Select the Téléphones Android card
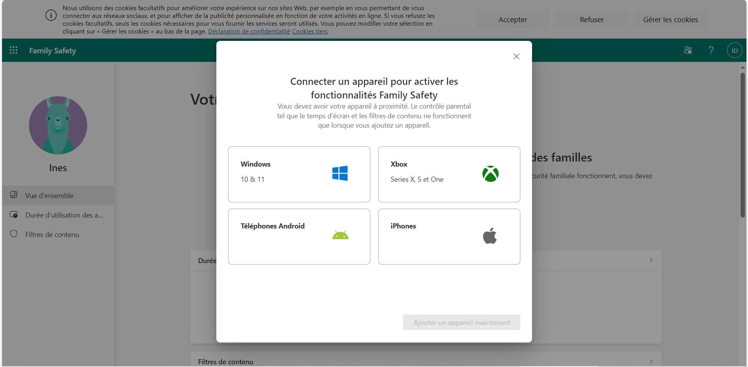The image size is (748, 367). tap(299, 237)
